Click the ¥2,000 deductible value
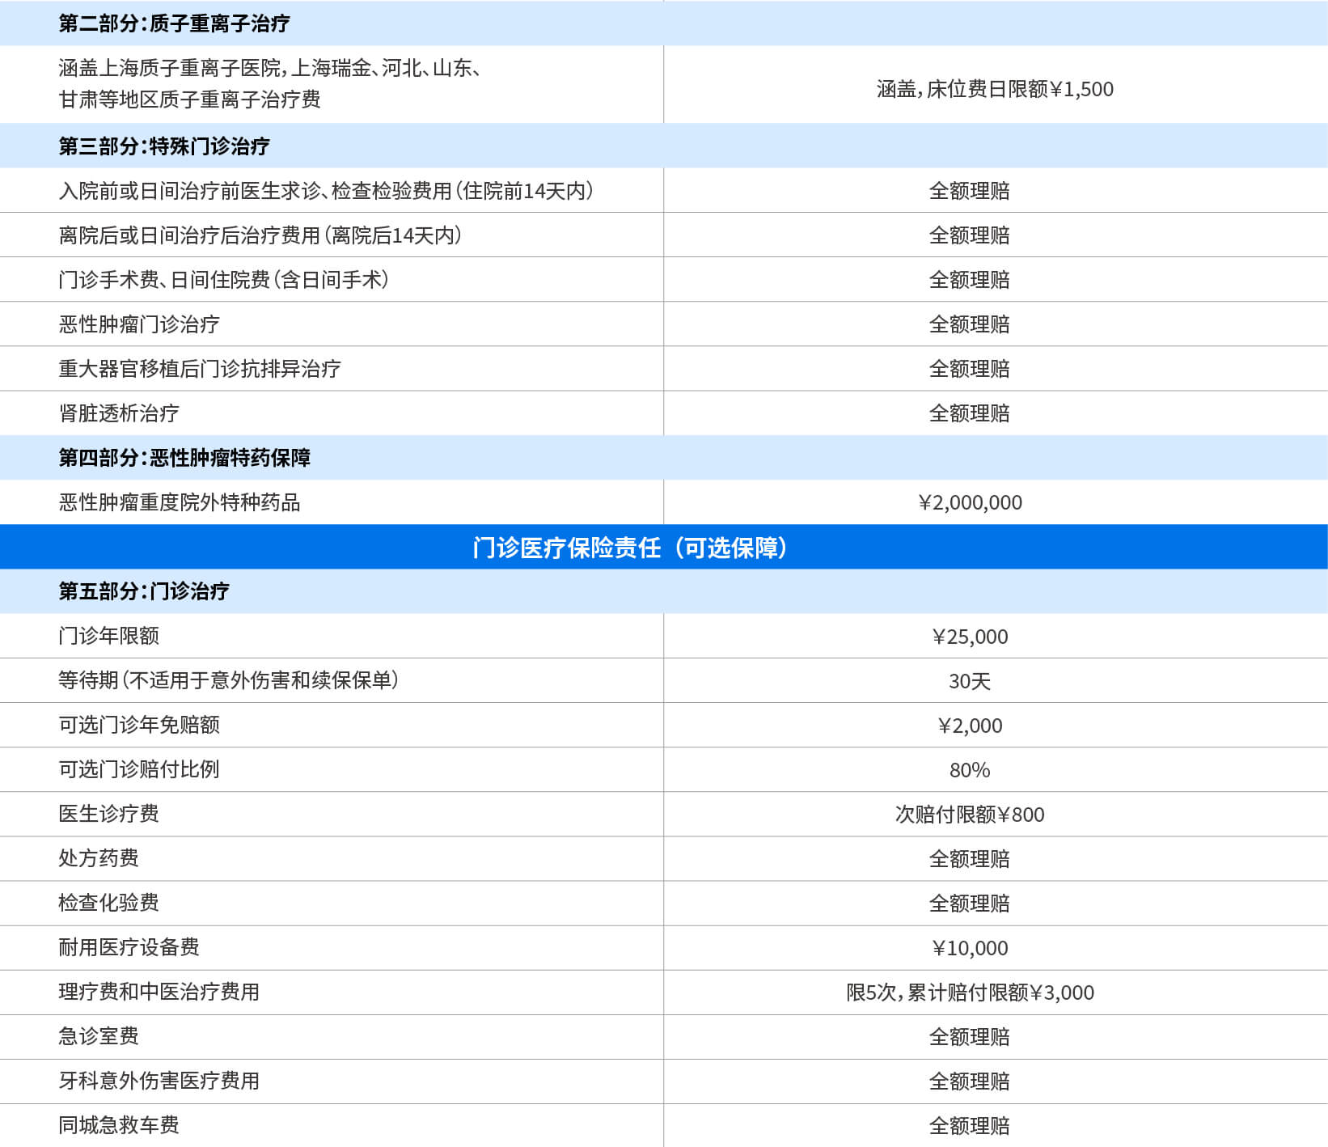This screenshot has height=1147, width=1328. tap(970, 726)
